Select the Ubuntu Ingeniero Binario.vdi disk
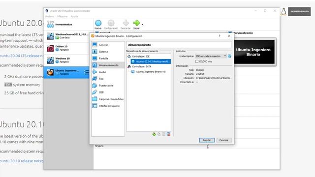 click(x=149, y=72)
